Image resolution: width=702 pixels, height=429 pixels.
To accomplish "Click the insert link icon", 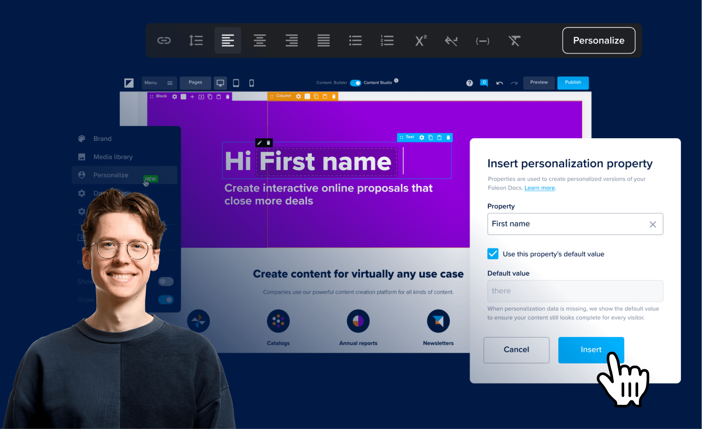I will pos(164,40).
